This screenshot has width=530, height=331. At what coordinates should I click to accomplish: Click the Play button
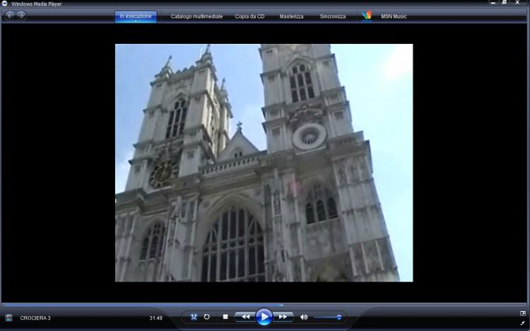tap(264, 317)
